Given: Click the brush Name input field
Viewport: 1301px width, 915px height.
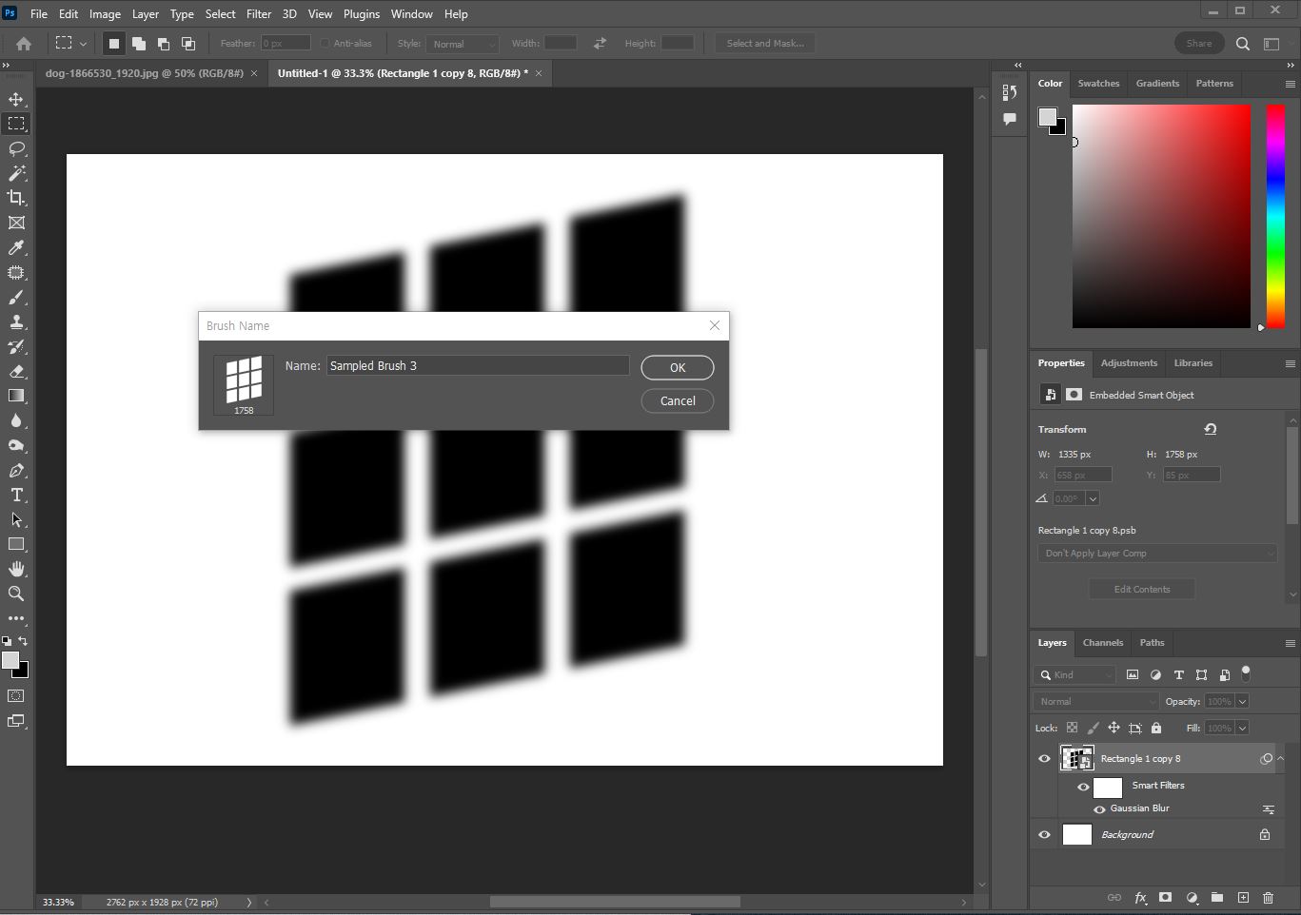Looking at the screenshot, I should [x=478, y=365].
